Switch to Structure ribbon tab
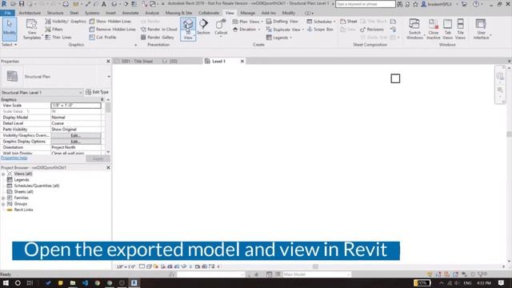 pyautogui.click(x=55, y=13)
